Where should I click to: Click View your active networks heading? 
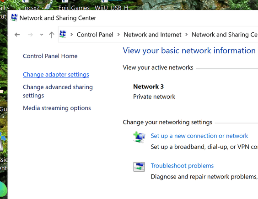coord(158,67)
